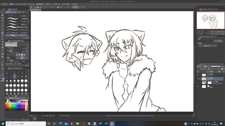Select the ざらつきペン sub tool

17,22
